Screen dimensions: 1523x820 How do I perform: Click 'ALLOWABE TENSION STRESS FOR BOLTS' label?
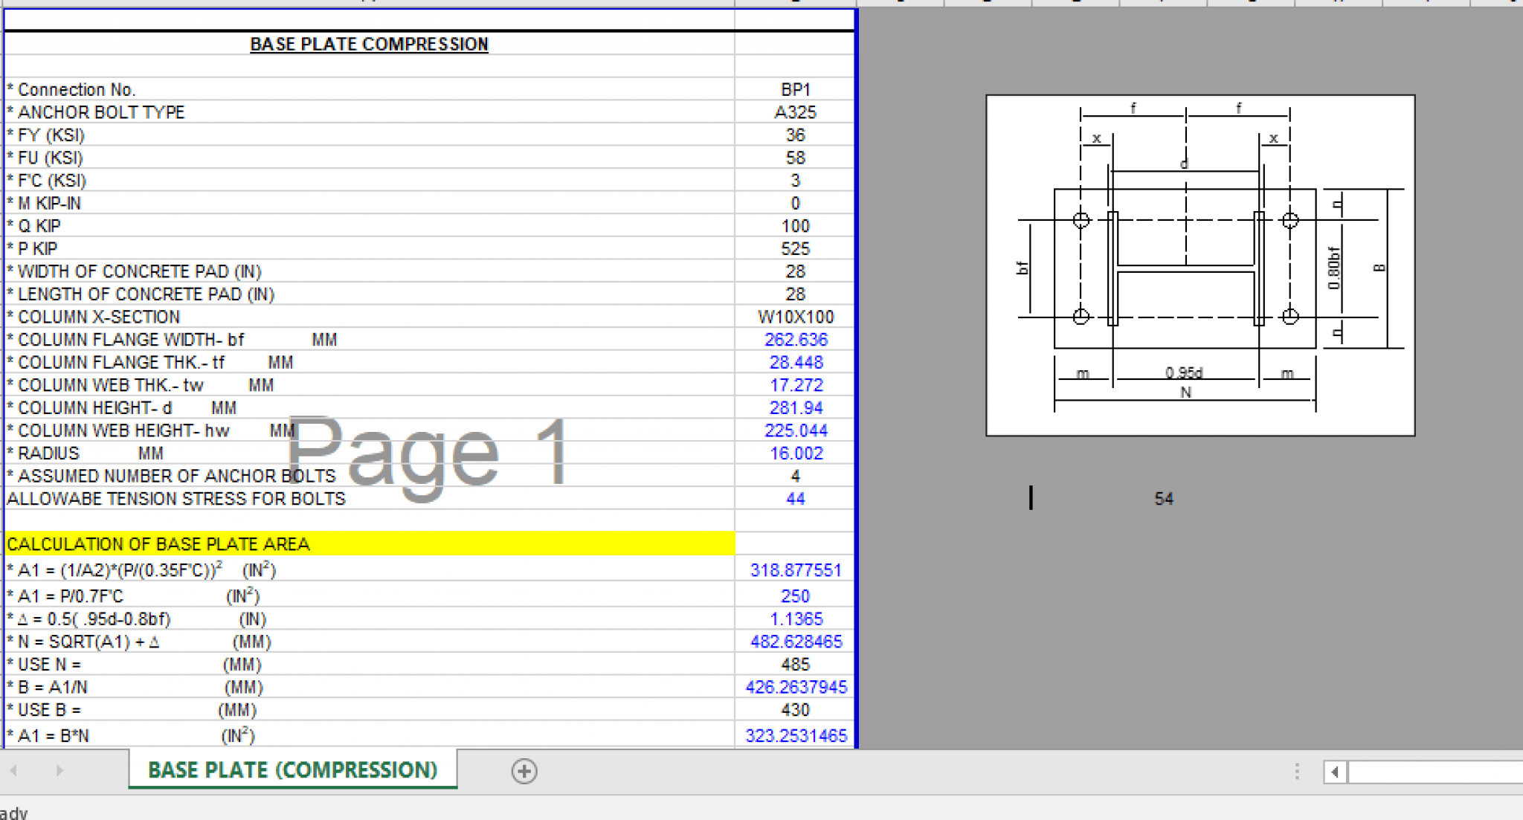(176, 498)
